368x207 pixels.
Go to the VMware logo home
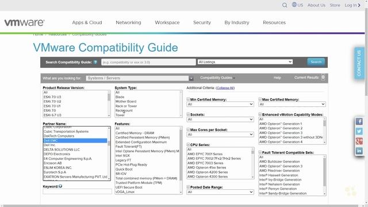(24, 22)
